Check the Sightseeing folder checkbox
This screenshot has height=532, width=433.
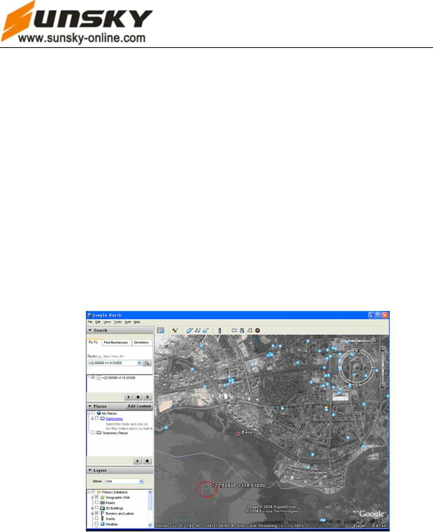click(x=97, y=419)
